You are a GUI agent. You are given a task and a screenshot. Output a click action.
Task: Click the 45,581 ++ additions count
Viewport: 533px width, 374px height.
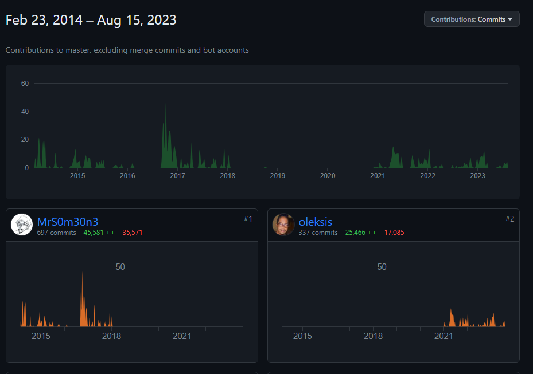pos(99,233)
